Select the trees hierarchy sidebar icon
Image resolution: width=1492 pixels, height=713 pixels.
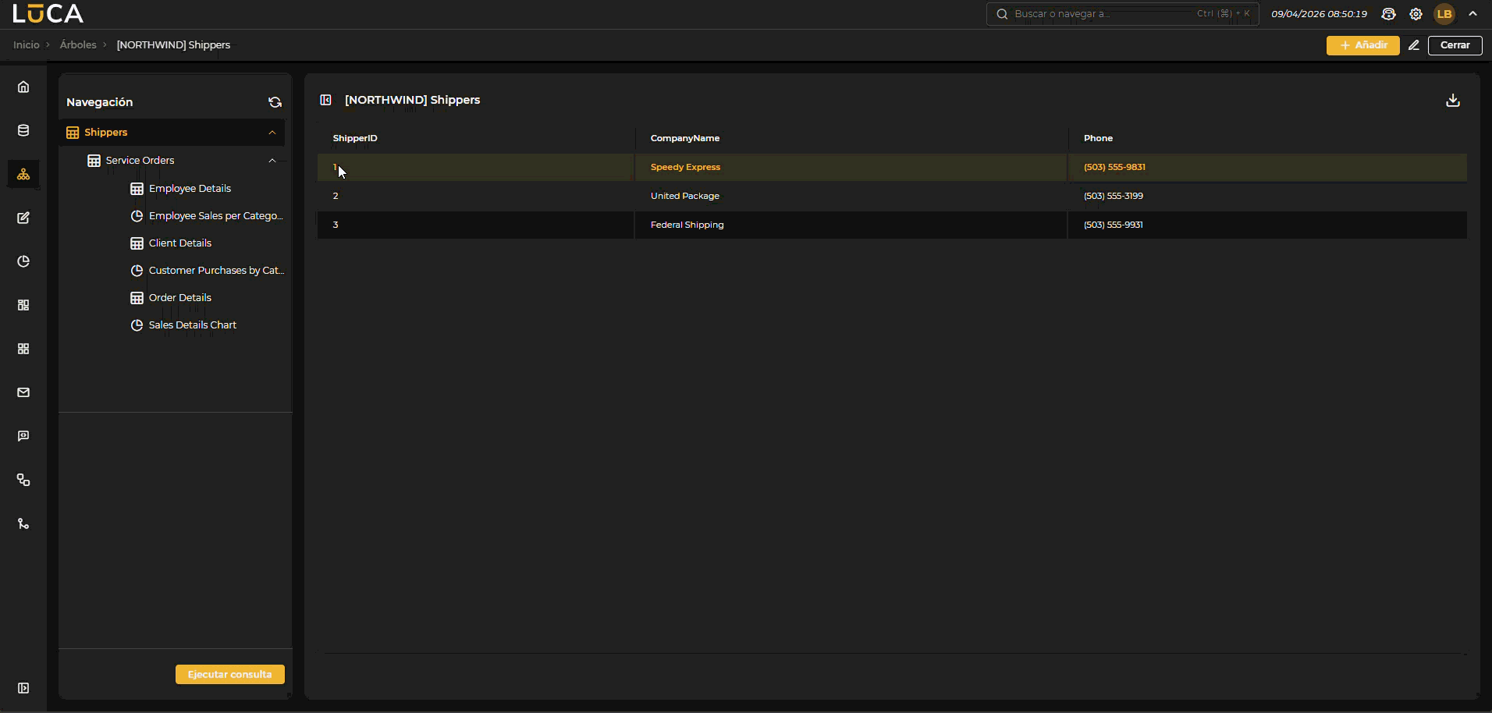coord(23,174)
